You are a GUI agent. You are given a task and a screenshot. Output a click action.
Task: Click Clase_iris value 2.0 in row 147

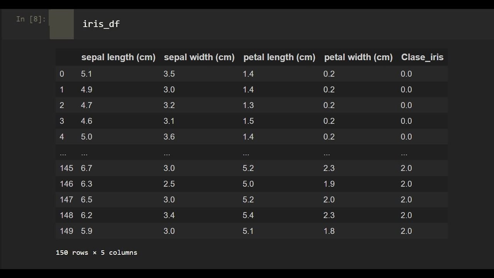[x=406, y=200]
